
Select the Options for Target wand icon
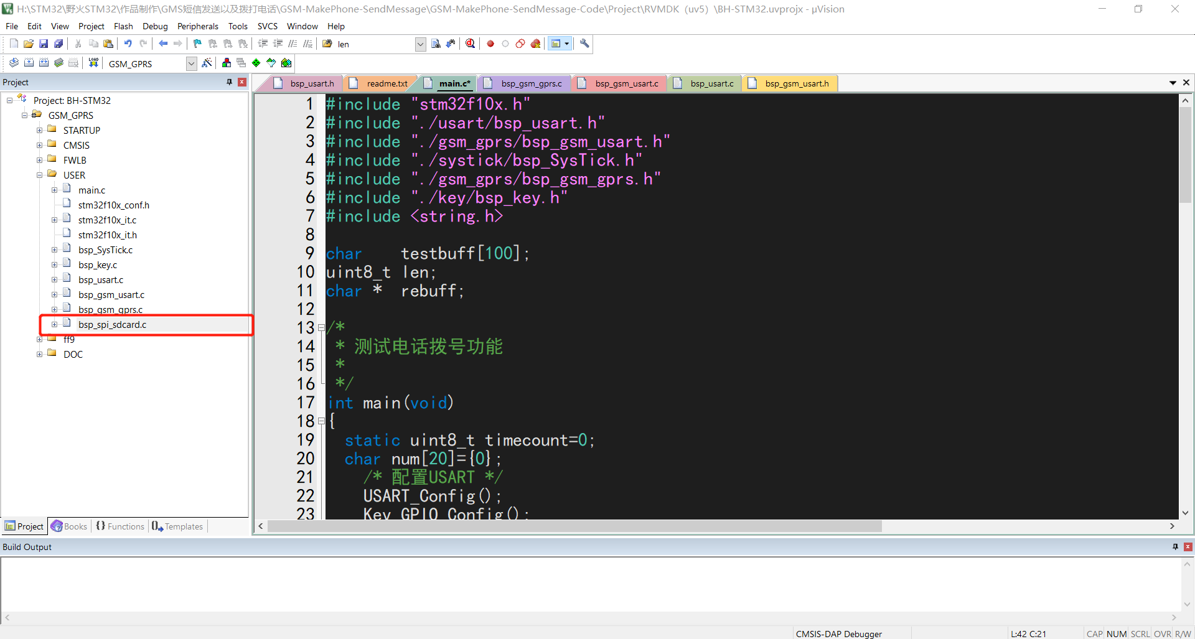207,63
